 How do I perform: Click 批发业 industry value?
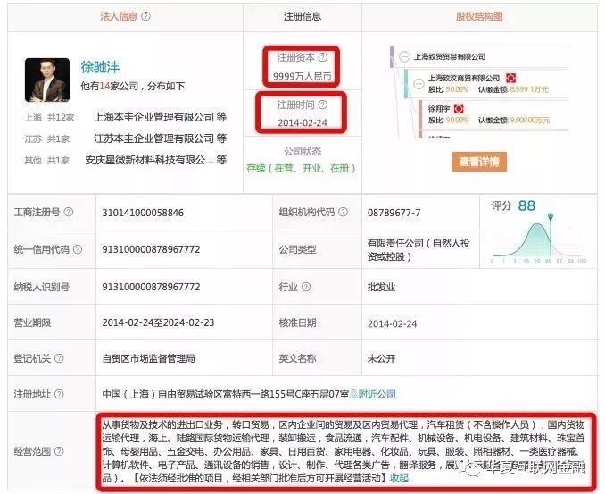[x=381, y=288]
